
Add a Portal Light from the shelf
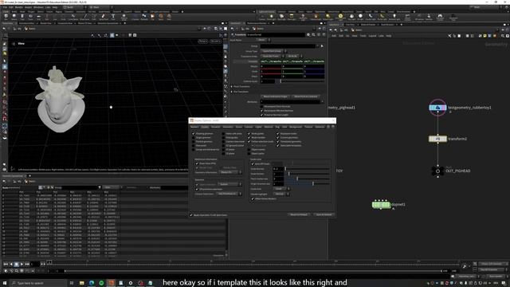point(382,17)
